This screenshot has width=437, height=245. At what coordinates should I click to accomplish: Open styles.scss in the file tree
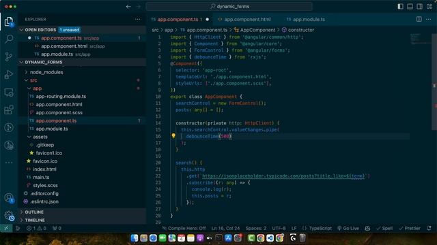click(45, 185)
